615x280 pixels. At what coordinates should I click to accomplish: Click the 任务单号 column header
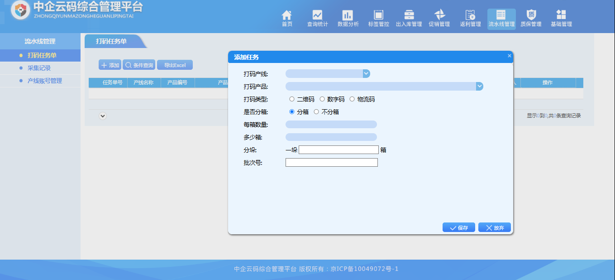coord(112,82)
